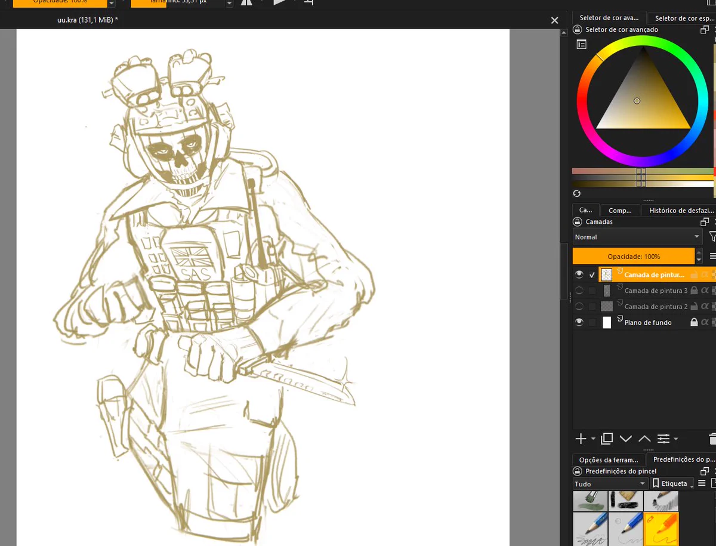Open the toolbar opacity dropdown arrow
The height and width of the screenshot is (546, 716).
click(112, 3)
